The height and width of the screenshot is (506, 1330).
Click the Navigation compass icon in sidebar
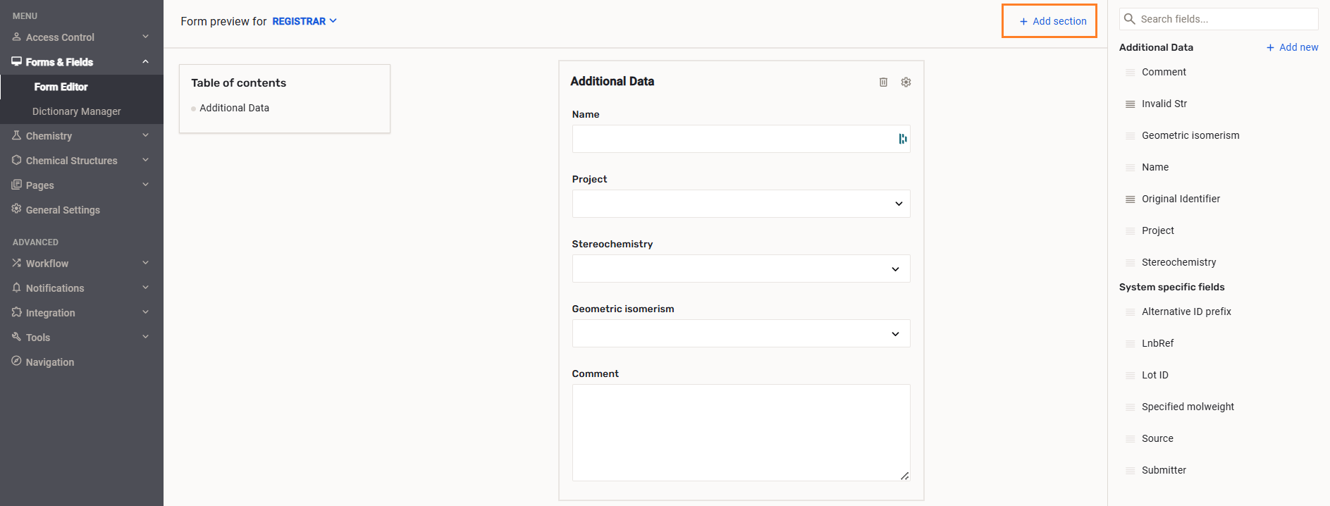16,362
